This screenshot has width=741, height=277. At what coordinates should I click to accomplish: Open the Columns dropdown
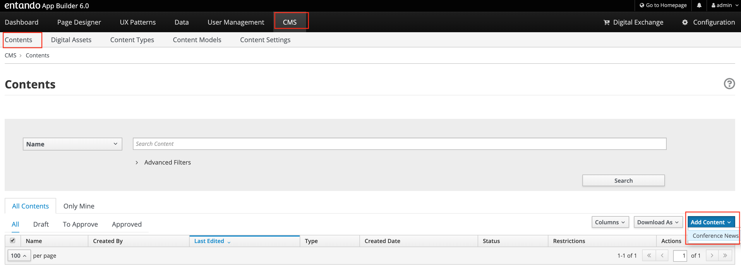point(610,222)
